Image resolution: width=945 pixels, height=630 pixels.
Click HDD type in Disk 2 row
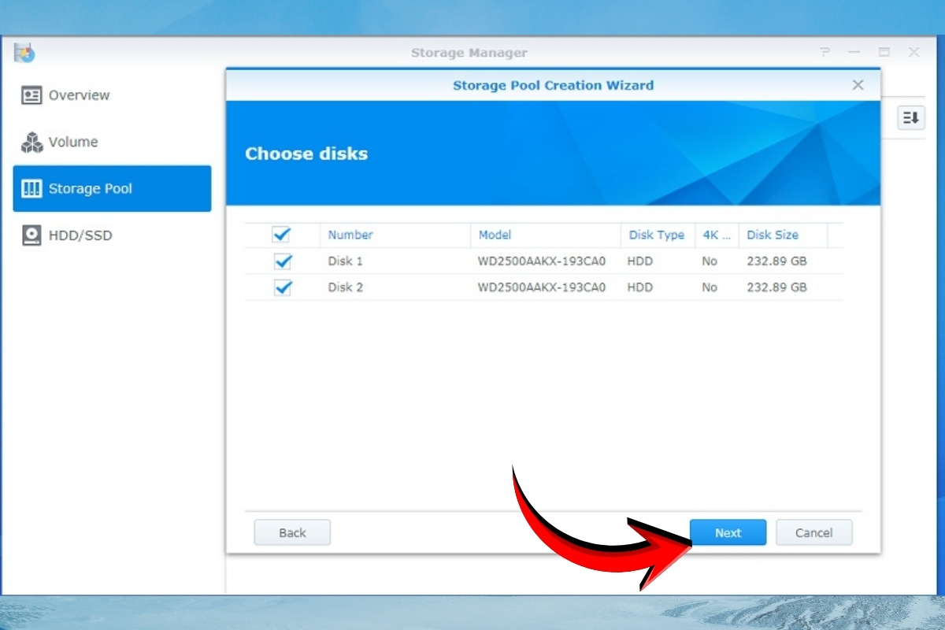(640, 287)
